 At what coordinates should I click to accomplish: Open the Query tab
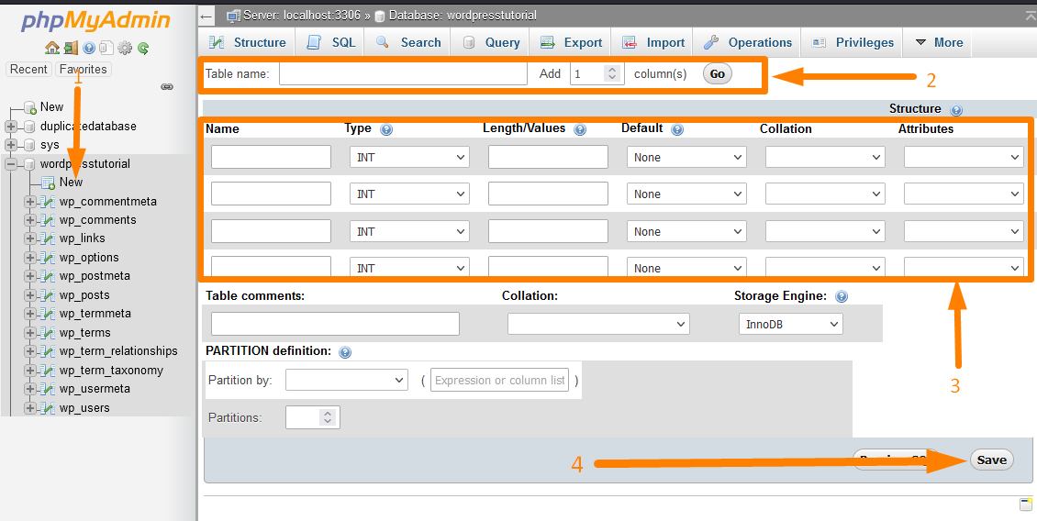point(491,42)
